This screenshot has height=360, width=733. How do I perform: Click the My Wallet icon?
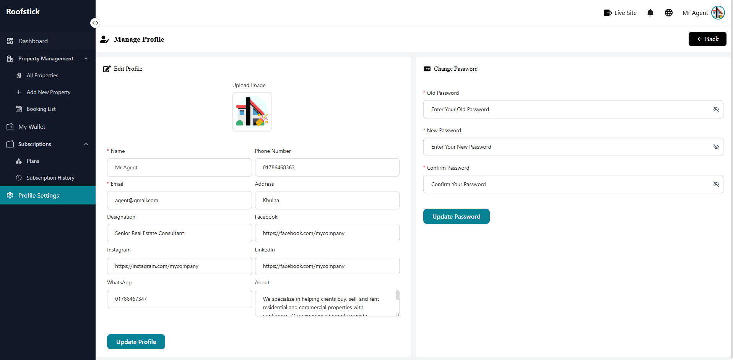click(10, 126)
